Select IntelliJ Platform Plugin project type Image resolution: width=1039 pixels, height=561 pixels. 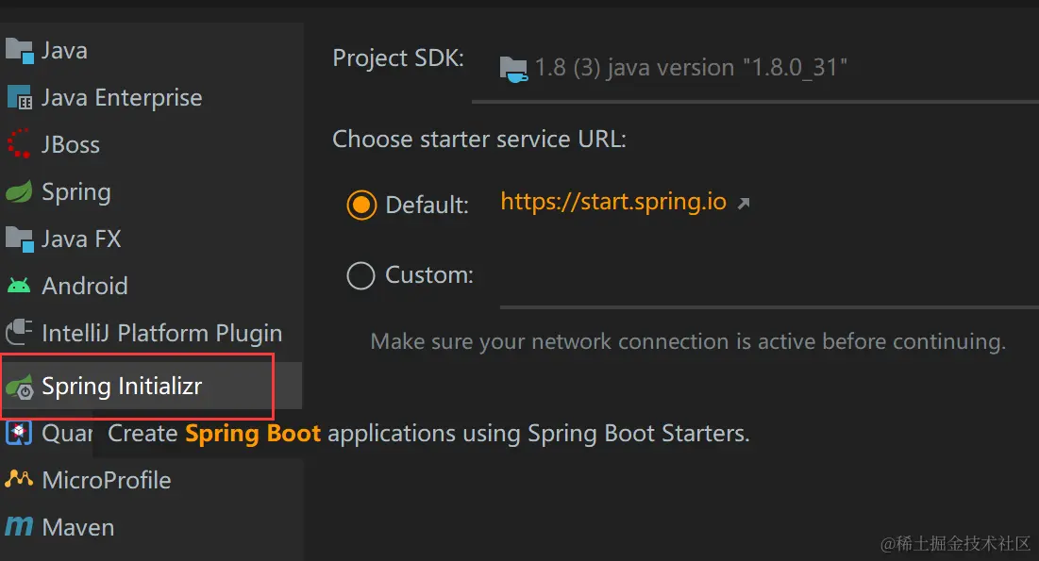[161, 333]
